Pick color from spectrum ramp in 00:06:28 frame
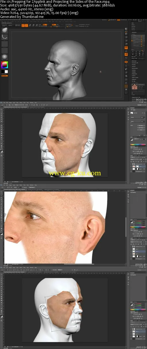Screen dimensions: 147x349 click(x=138, y=145)
